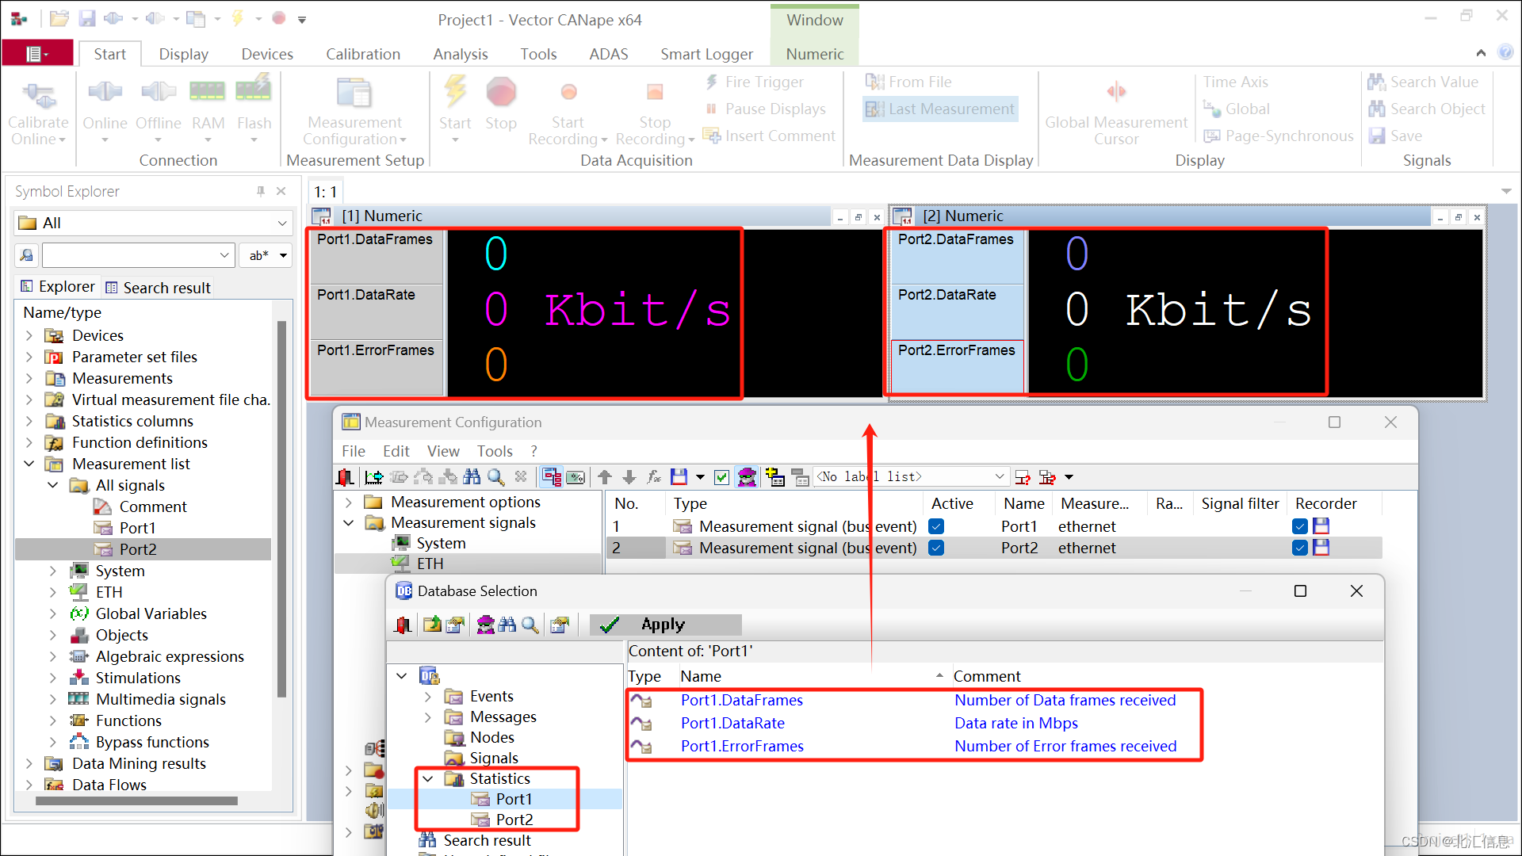Click the binoculars search icon in Measurement Configuration toolbar
Screen dimensions: 1522x856
(472, 477)
